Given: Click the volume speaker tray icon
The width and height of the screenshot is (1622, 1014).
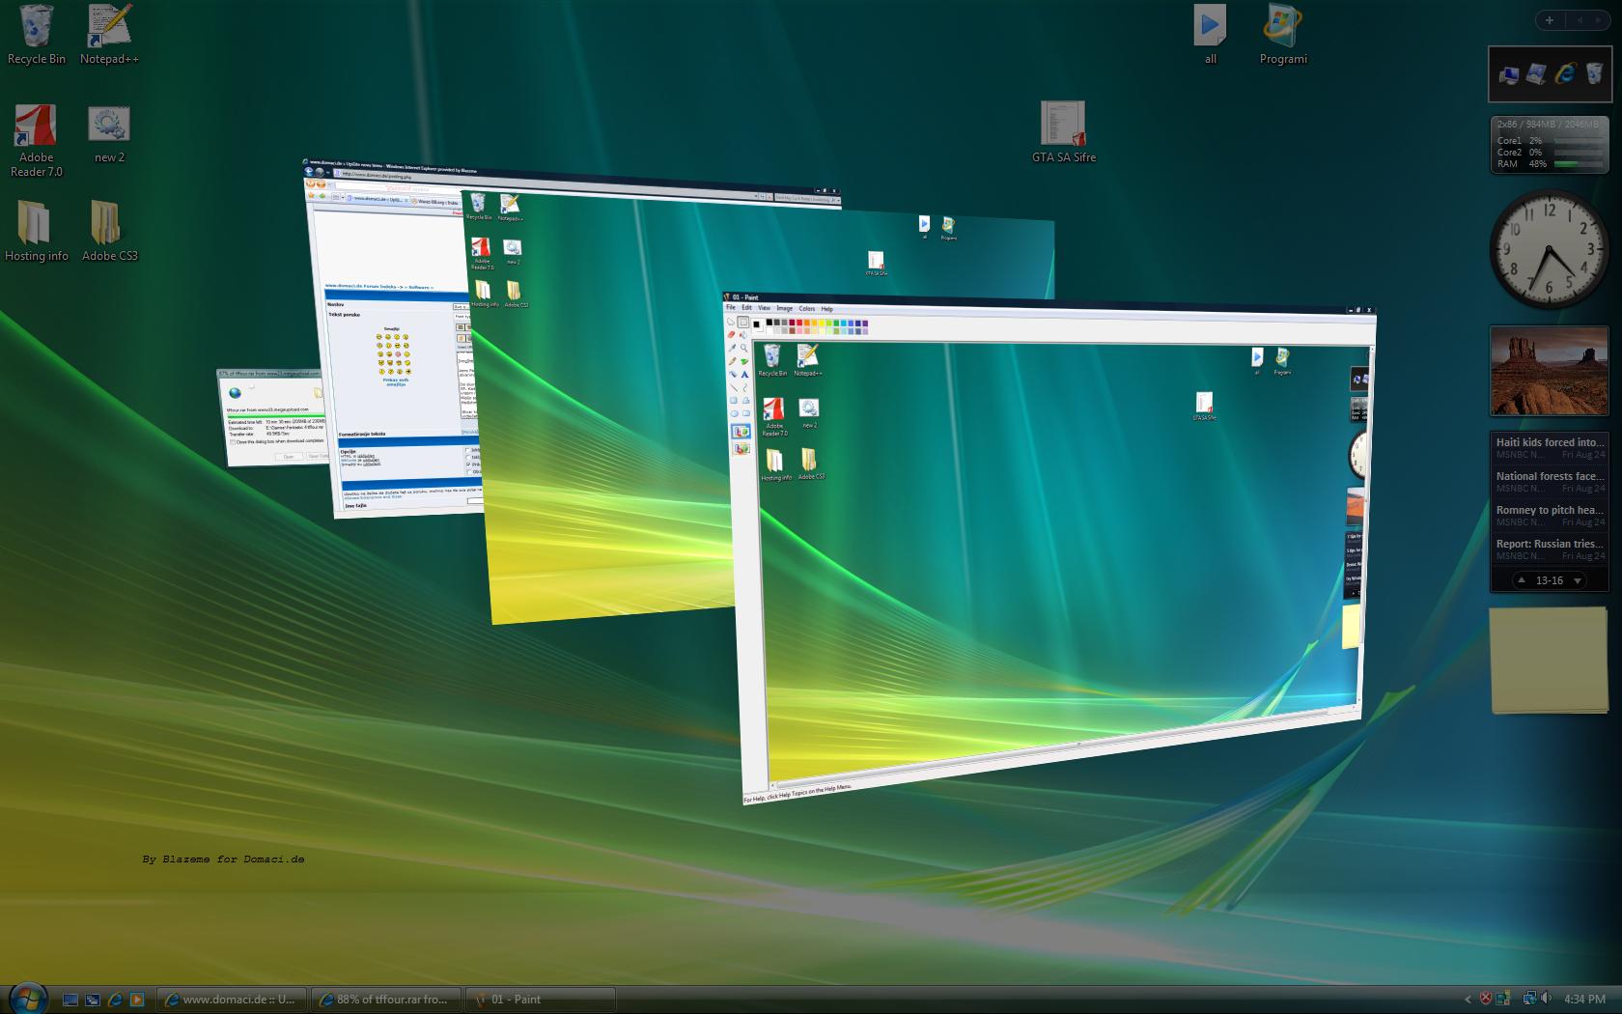Looking at the screenshot, I should tap(1546, 998).
